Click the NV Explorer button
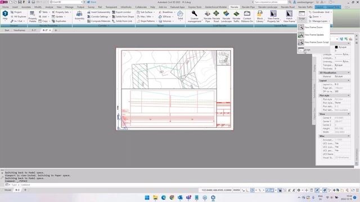 pos(19,16)
